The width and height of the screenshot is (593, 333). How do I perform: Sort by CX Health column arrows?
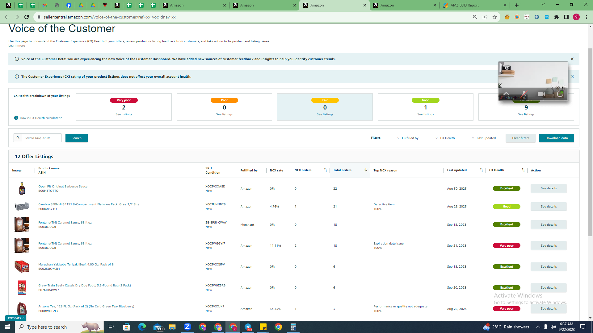pos(523,170)
